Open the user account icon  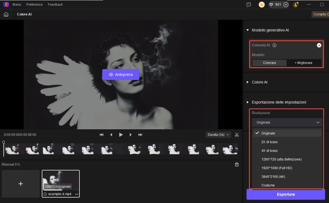coord(296,5)
